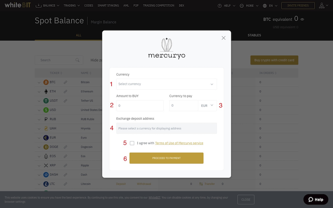
Task: Open the user account profile icon
Action: [322, 6]
